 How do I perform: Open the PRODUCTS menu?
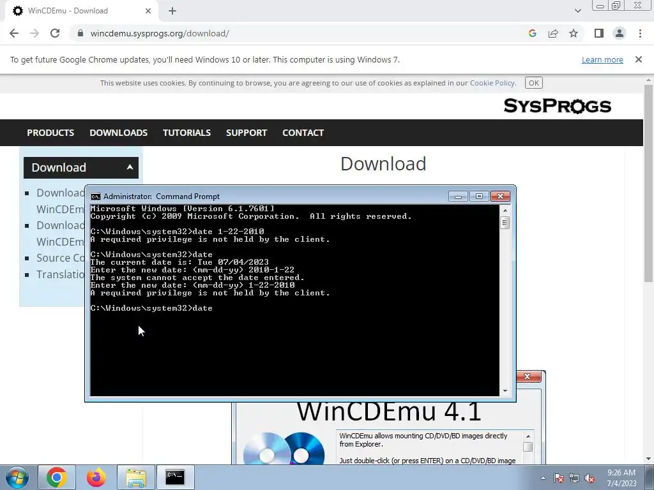[50, 133]
